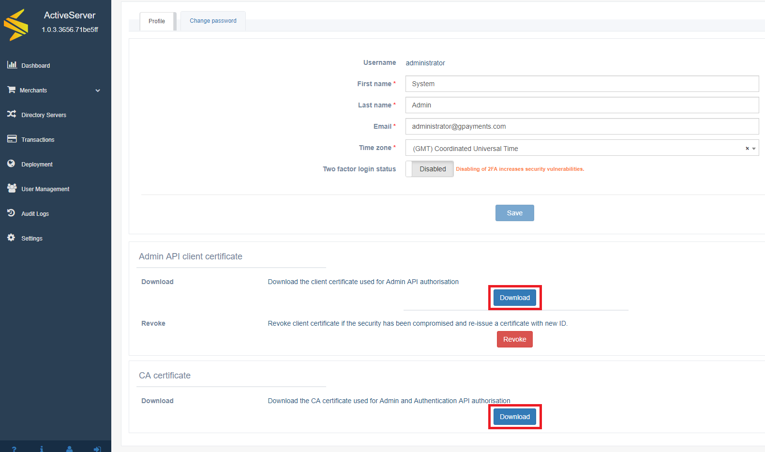The image size is (765, 452).
Task: Expand the Merchants submenu chevron
Action: click(98, 90)
